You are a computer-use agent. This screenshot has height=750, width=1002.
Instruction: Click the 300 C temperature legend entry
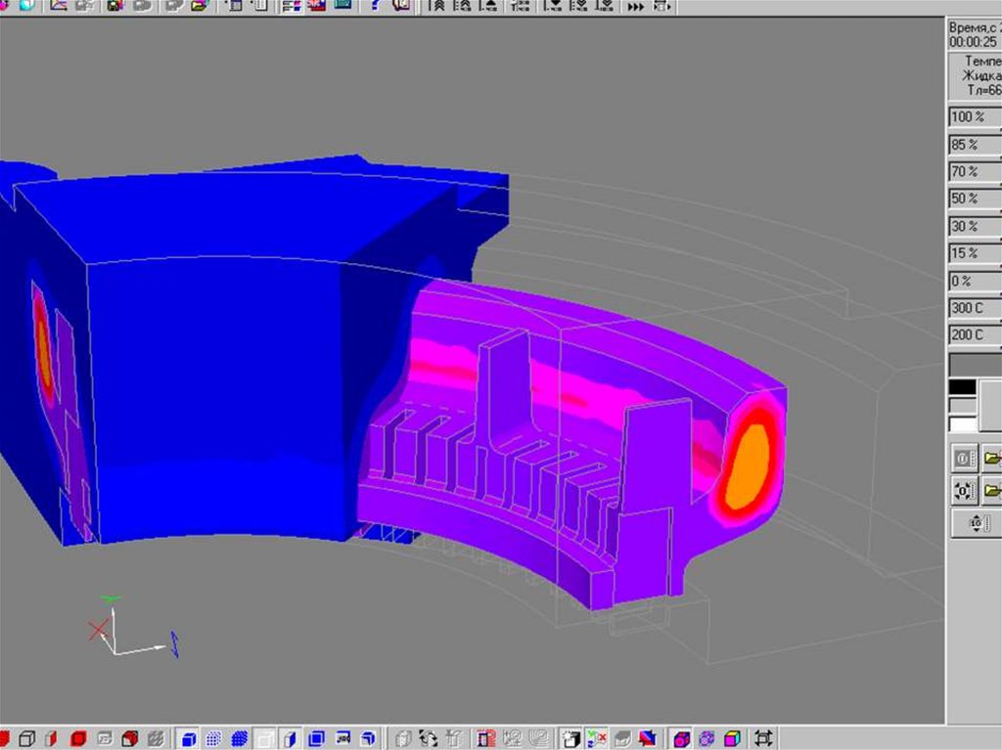(974, 309)
